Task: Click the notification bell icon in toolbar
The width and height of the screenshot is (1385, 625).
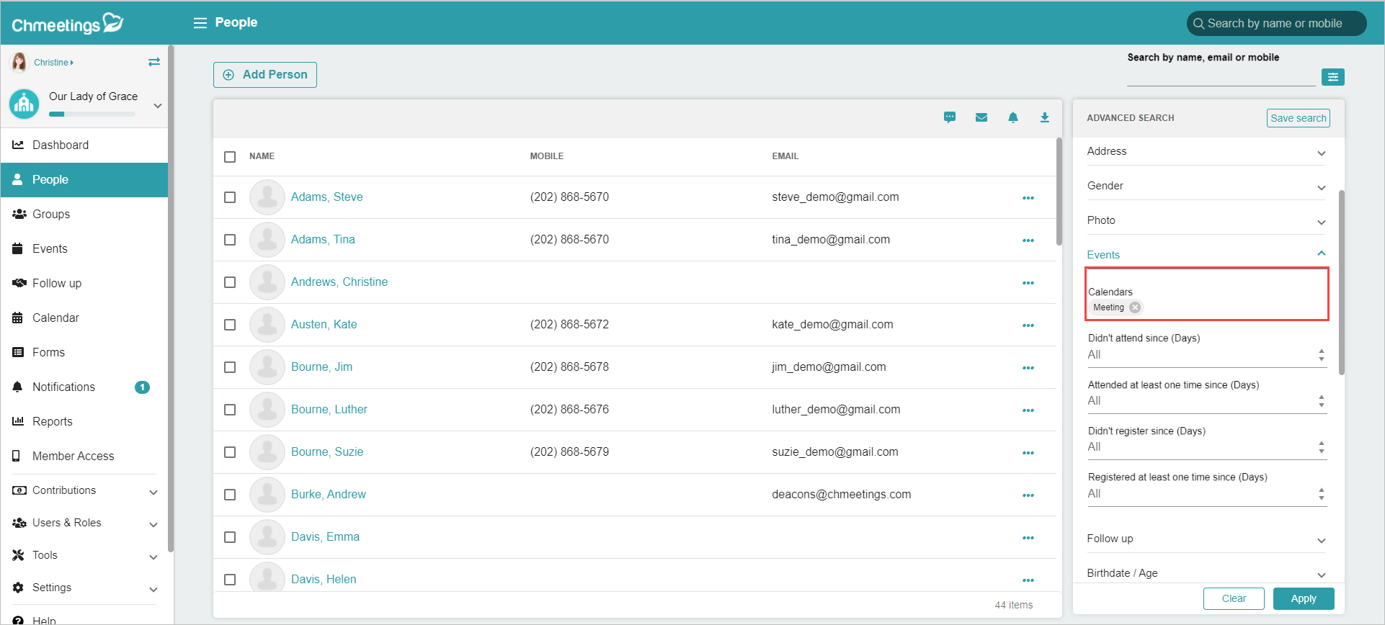Action: tap(1013, 117)
